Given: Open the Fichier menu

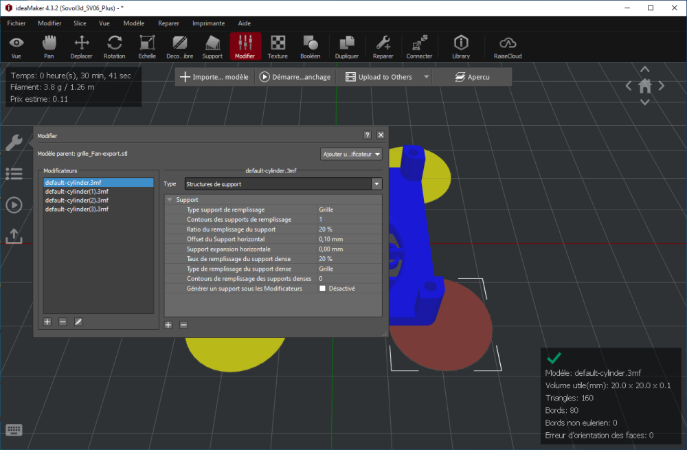Looking at the screenshot, I should tap(16, 23).
